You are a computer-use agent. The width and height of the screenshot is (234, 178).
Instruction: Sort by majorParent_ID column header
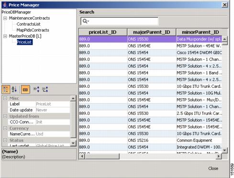pyautogui.click(x=152, y=32)
